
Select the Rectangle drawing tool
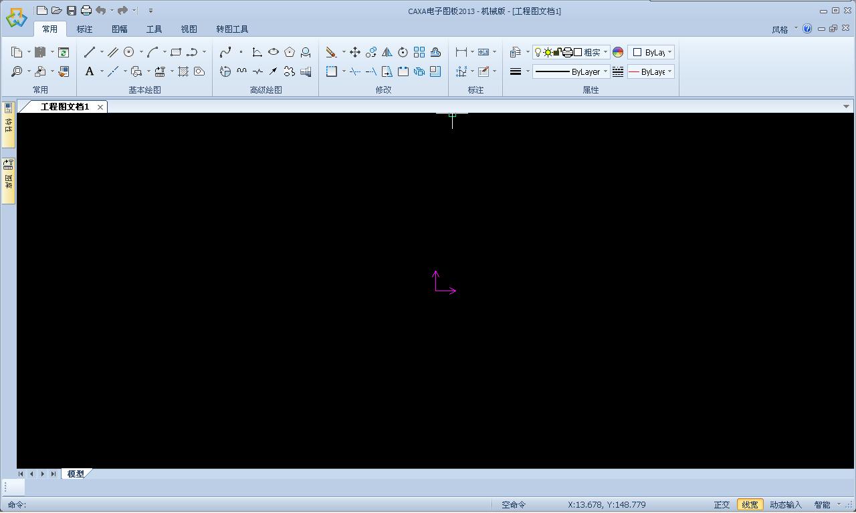[x=176, y=52]
